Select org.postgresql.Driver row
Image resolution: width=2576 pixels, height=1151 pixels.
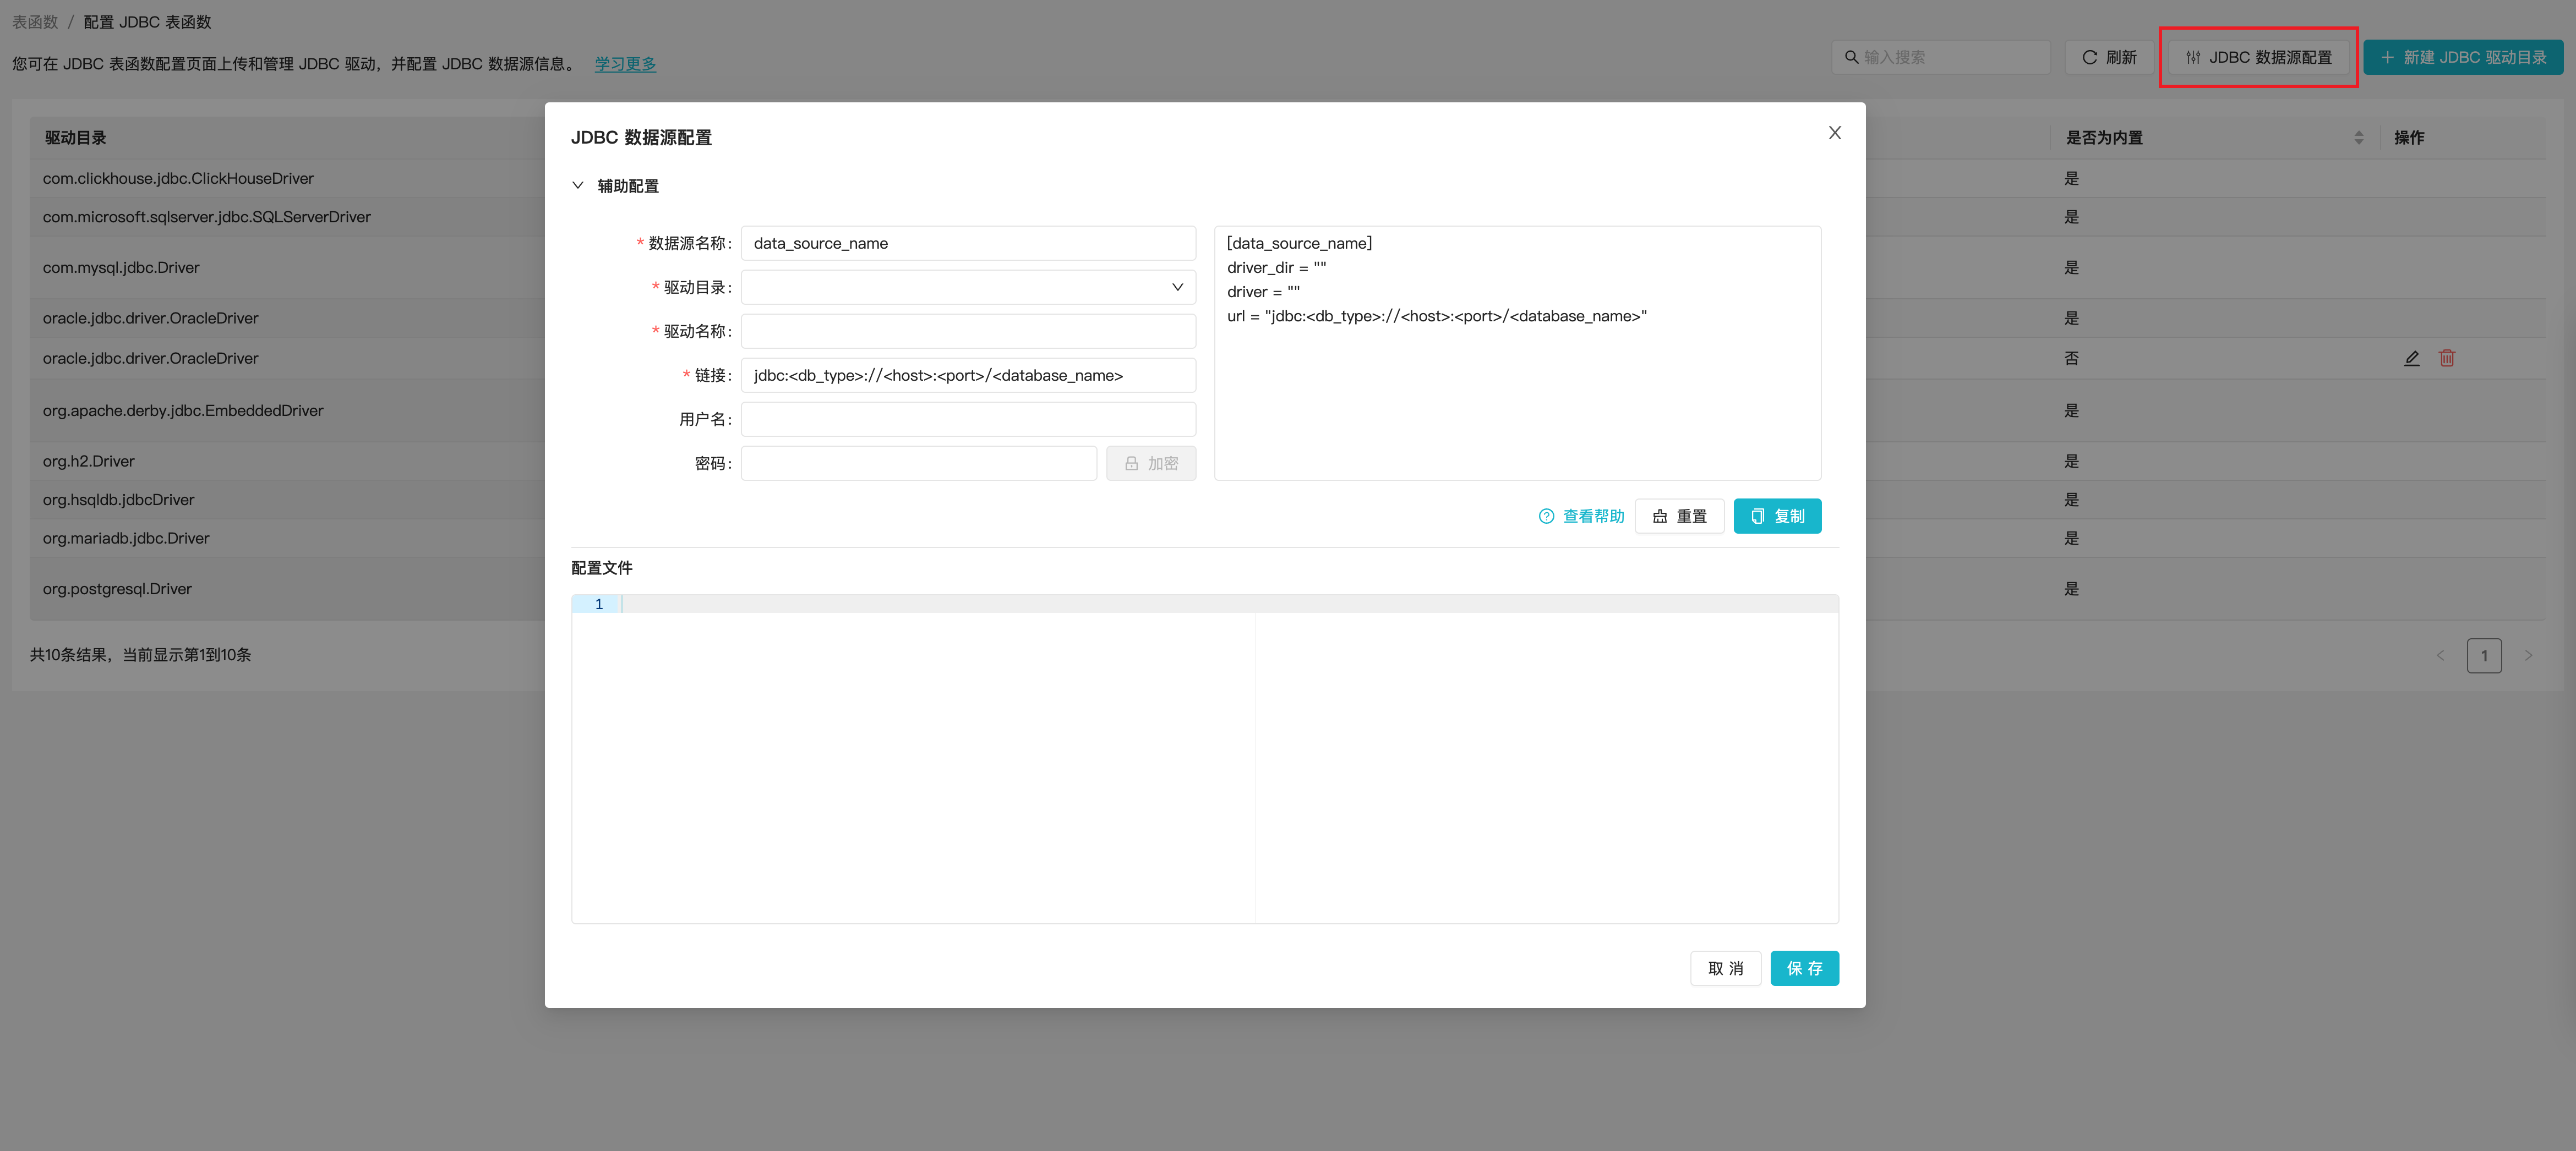click(1288, 589)
